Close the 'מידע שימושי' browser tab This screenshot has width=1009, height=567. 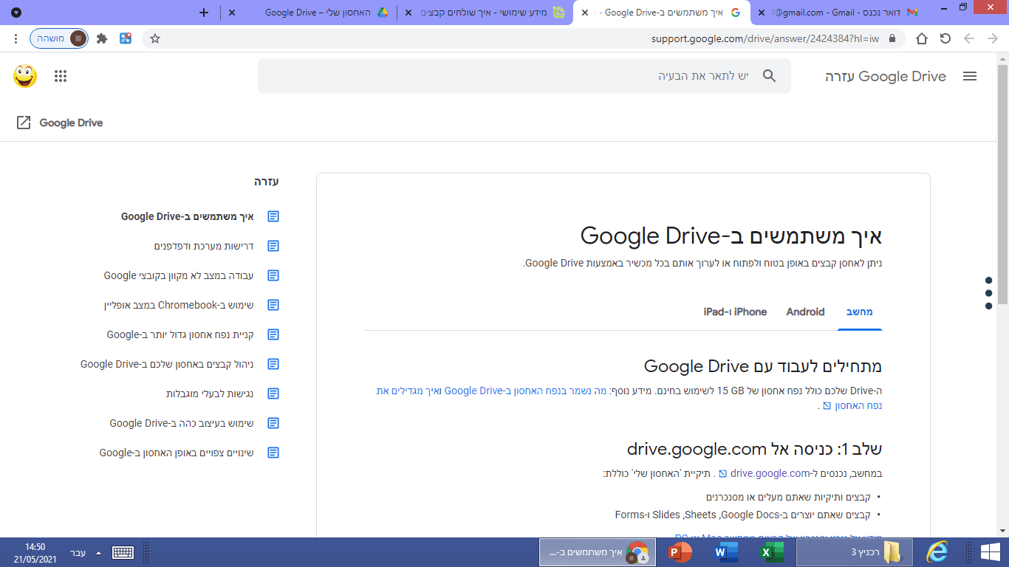point(408,13)
